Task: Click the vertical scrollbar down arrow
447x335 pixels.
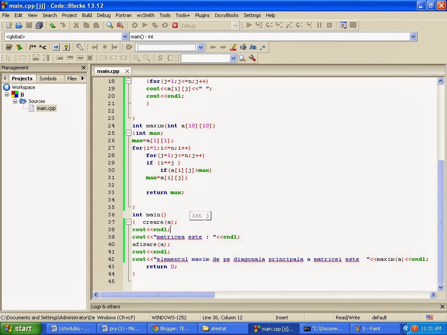Action: click(x=440, y=287)
